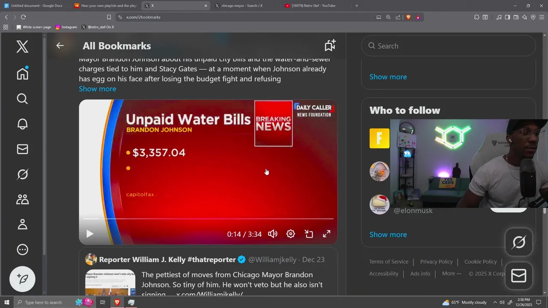The image size is (548, 308).
Task: Open floating Messages drawer button
Action: (518, 276)
